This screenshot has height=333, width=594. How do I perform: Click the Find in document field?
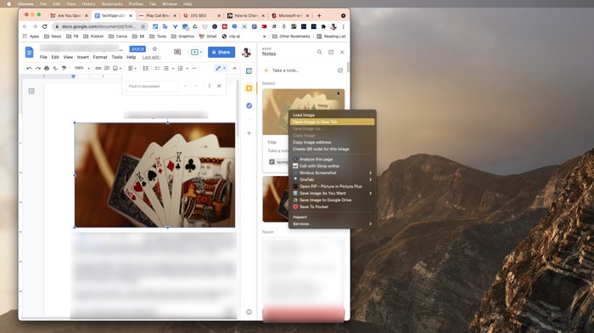(x=152, y=86)
